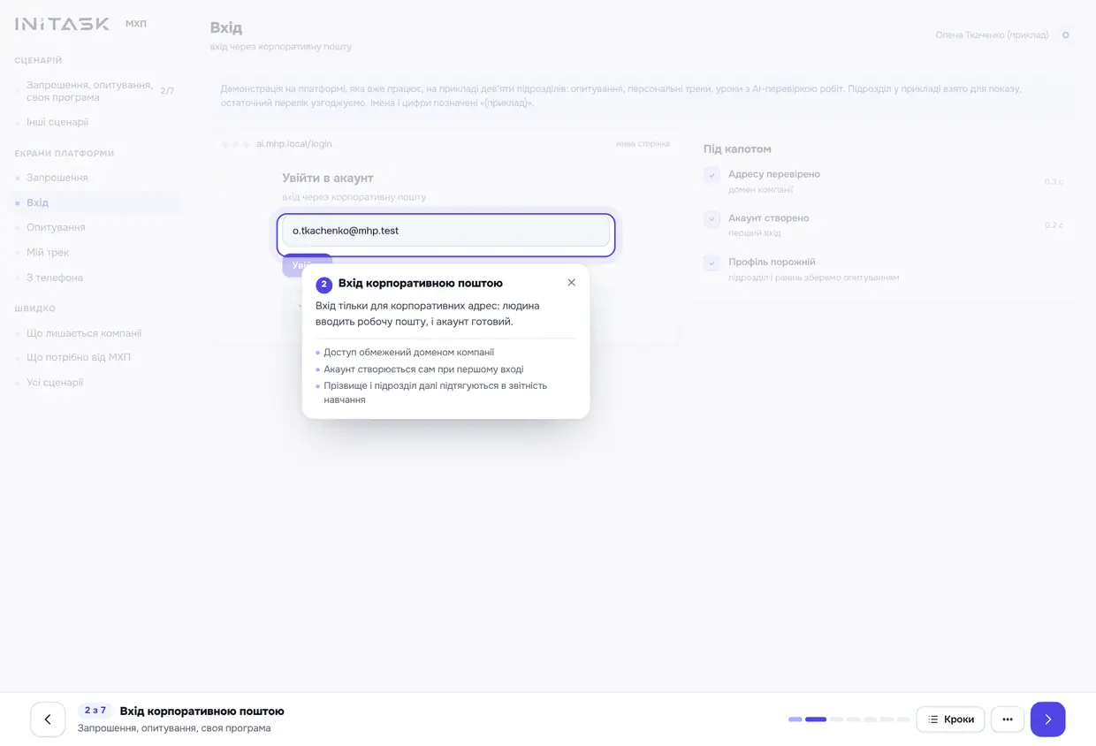Screen dimensions: 1096x746
Task: Expand the Усі сценарії list
Action: pyautogui.click(x=55, y=383)
